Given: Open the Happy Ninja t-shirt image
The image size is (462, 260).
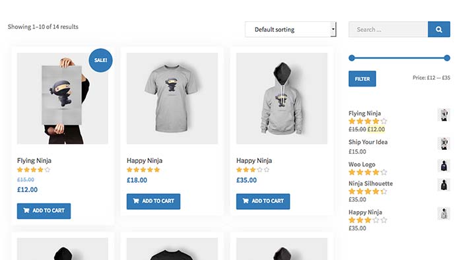Looking at the screenshot, I should [x=172, y=98].
